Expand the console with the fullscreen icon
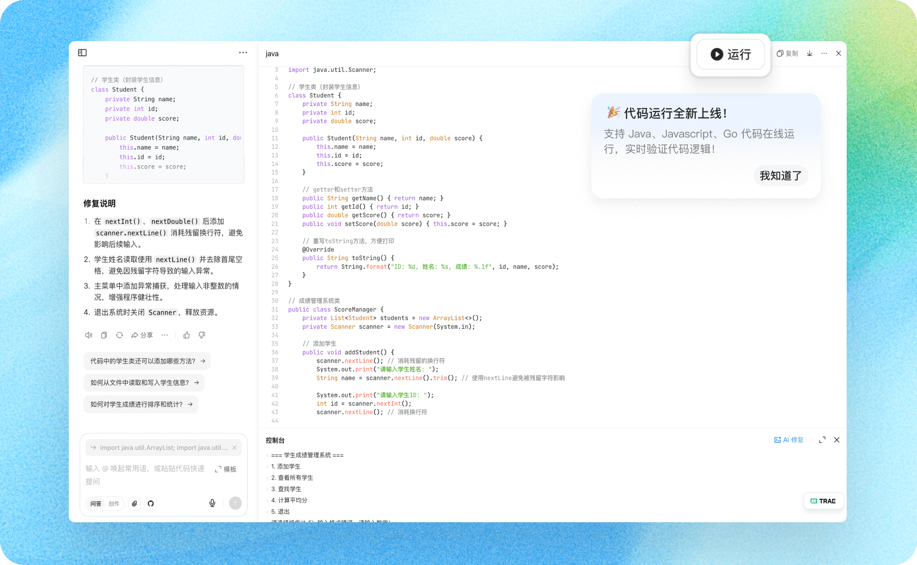Screen dimensions: 917x565 [822, 440]
